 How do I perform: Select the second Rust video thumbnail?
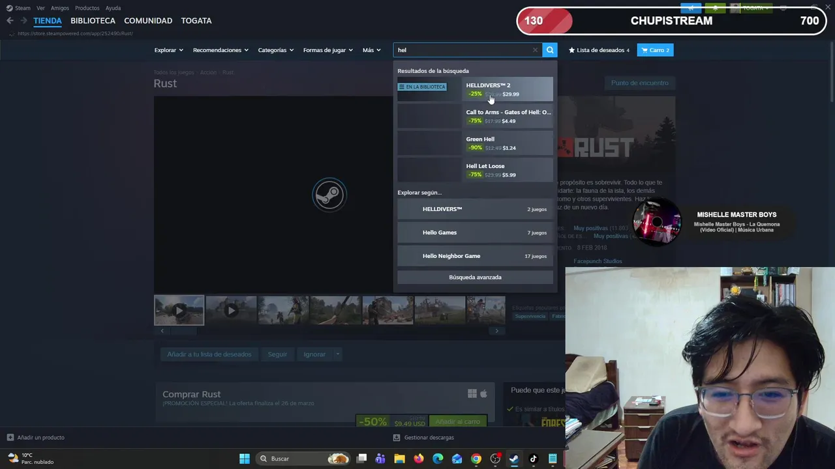click(x=231, y=310)
